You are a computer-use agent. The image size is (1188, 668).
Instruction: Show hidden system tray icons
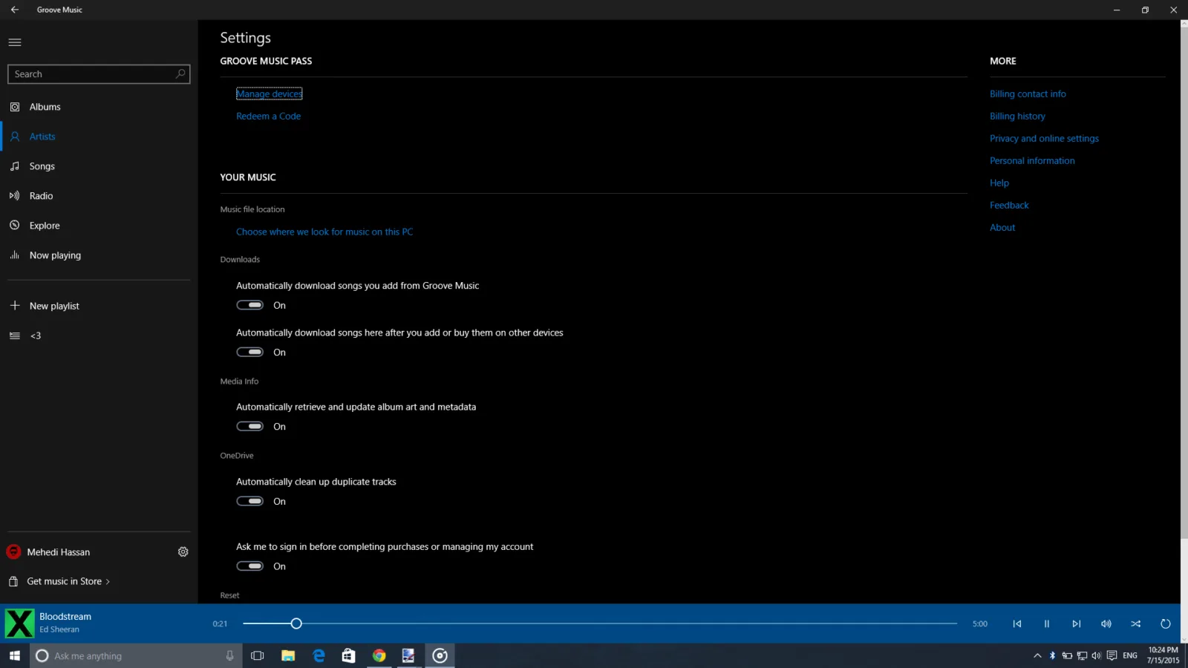(x=1037, y=655)
